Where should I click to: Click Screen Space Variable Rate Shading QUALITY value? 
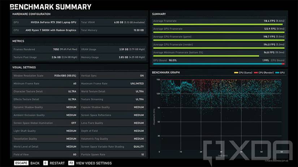coord(139,147)
